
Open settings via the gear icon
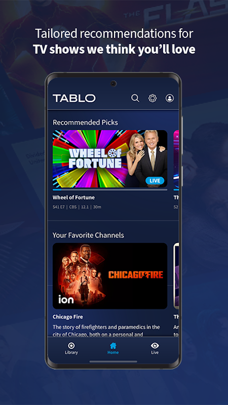(153, 98)
